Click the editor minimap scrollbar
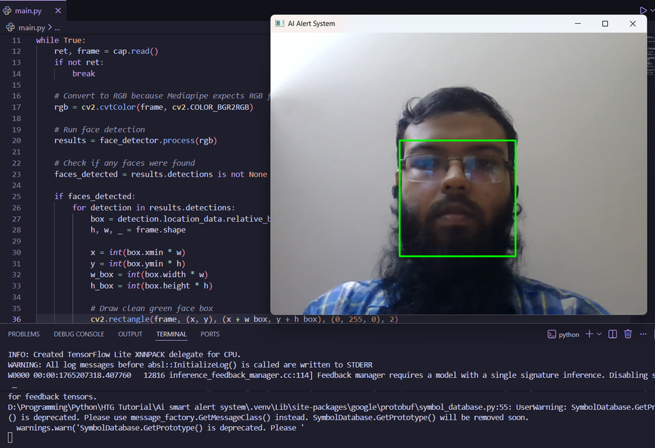Image resolution: width=655 pixels, height=448 pixels. click(650, 55)
